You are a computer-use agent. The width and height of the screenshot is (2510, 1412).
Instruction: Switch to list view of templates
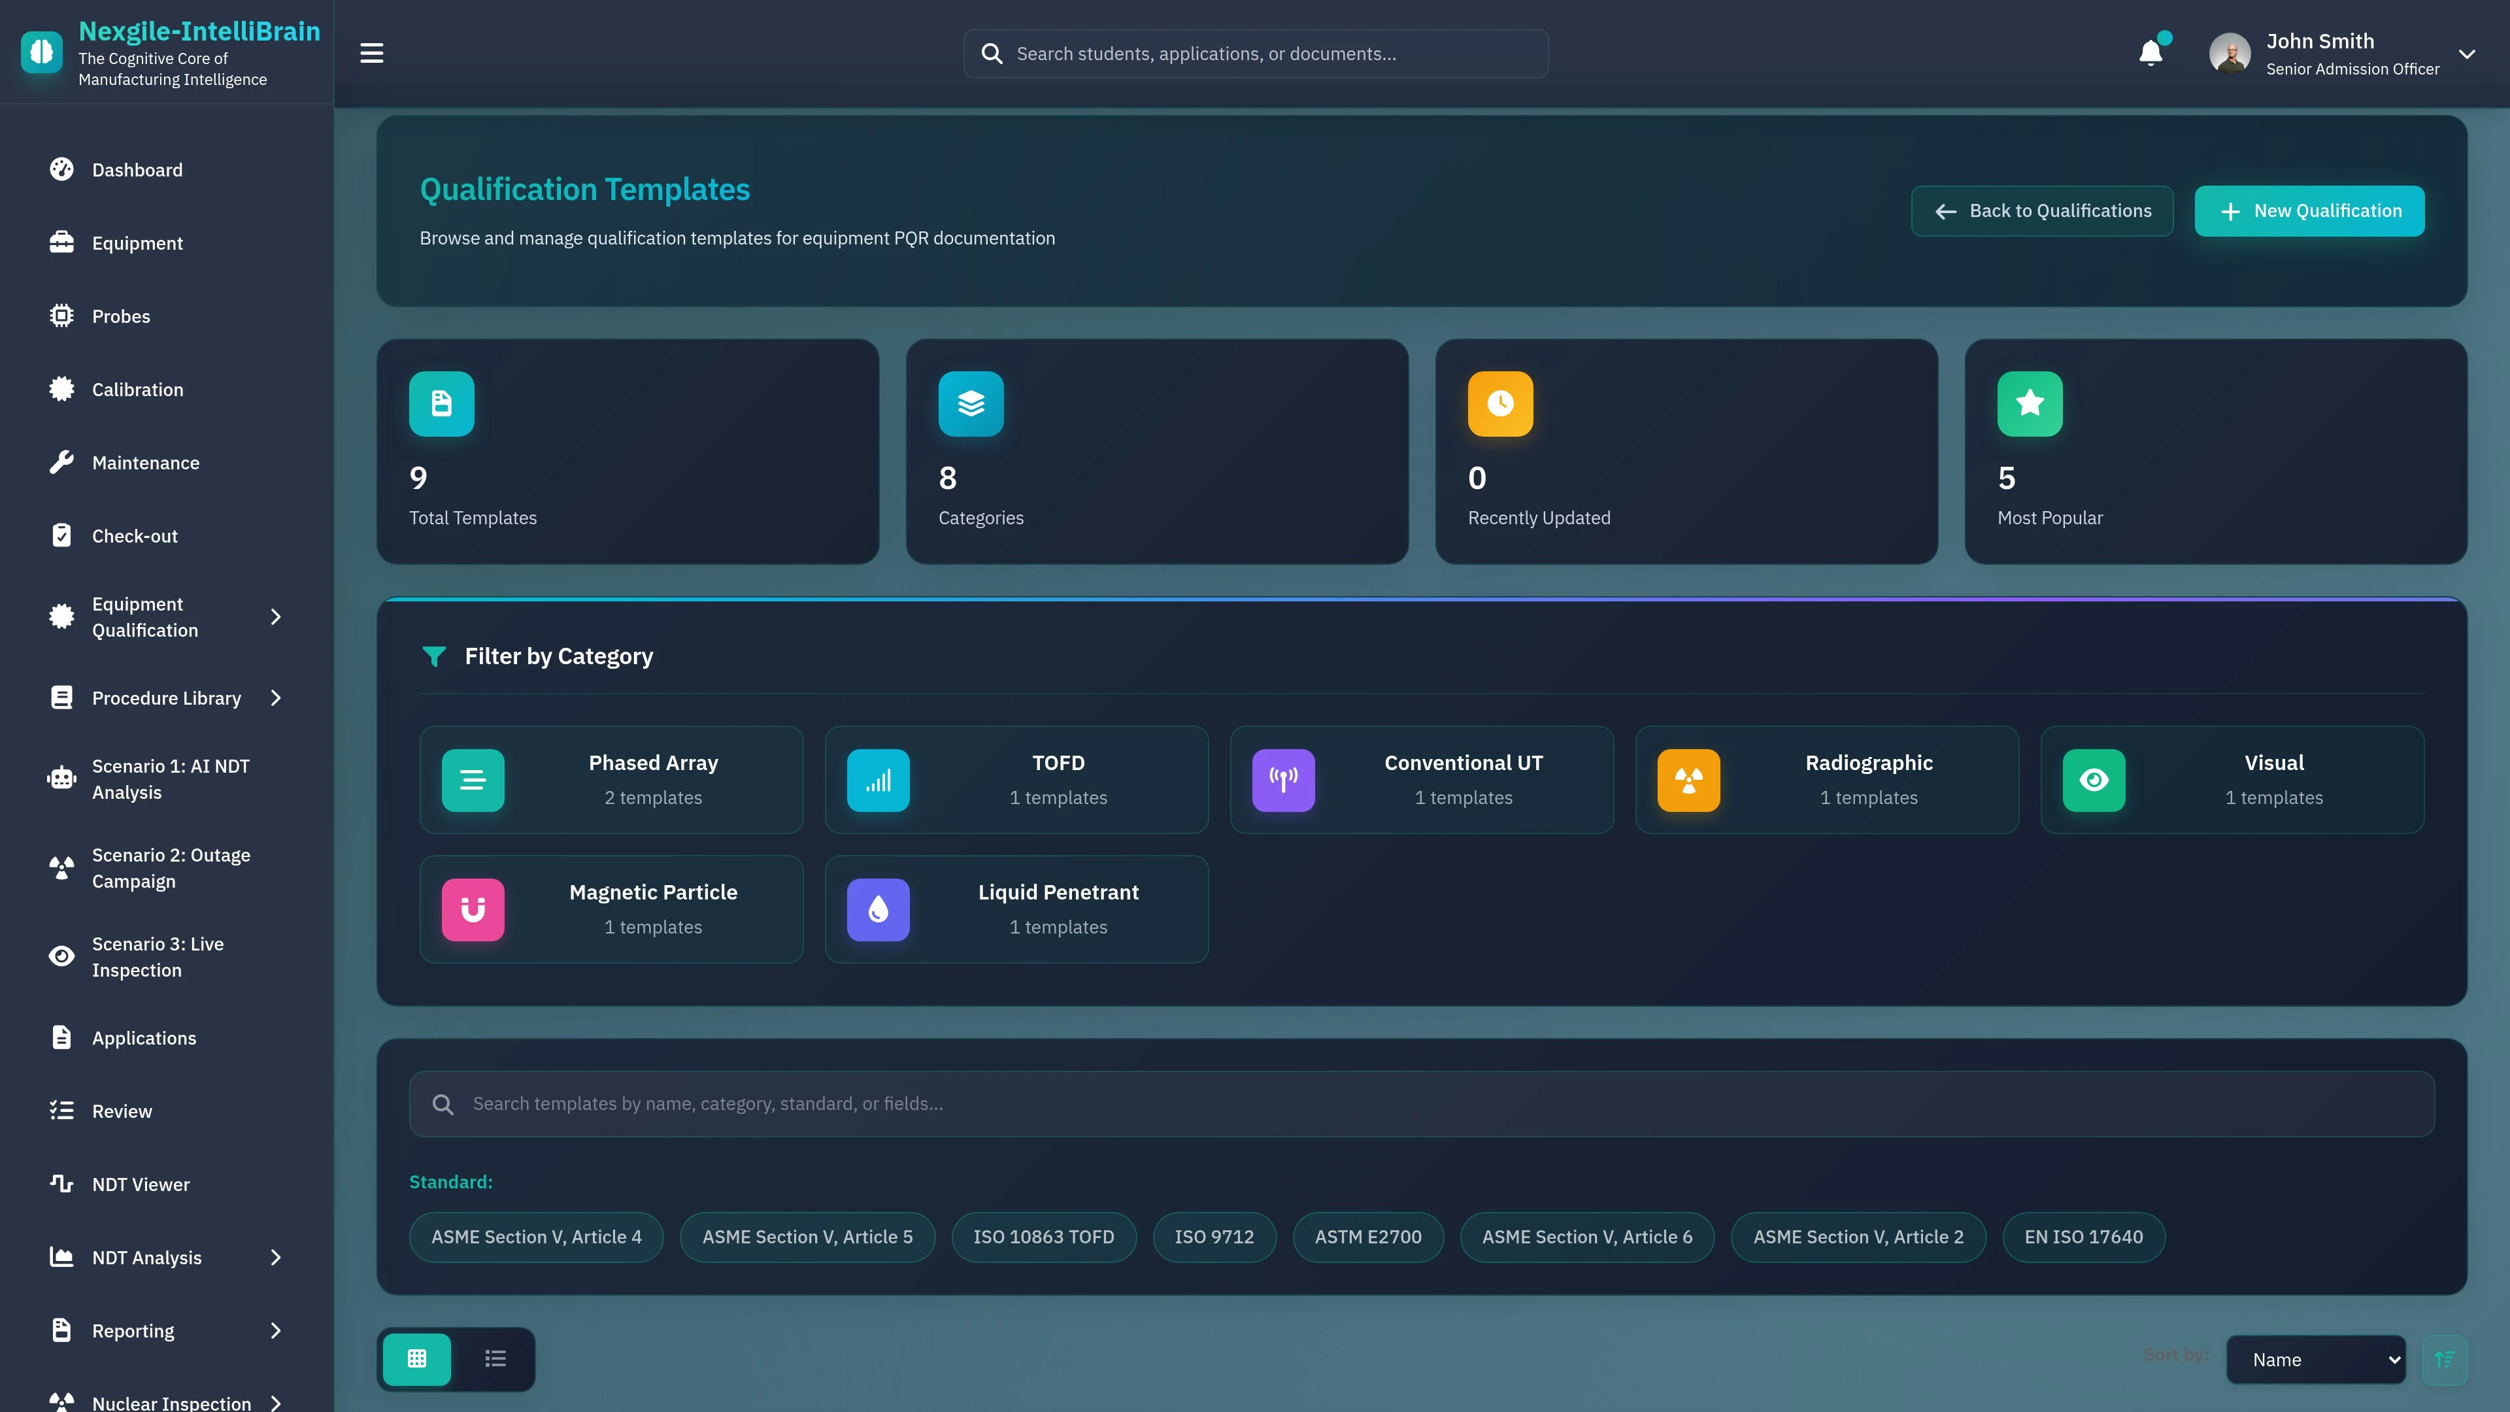(495, 1358)
